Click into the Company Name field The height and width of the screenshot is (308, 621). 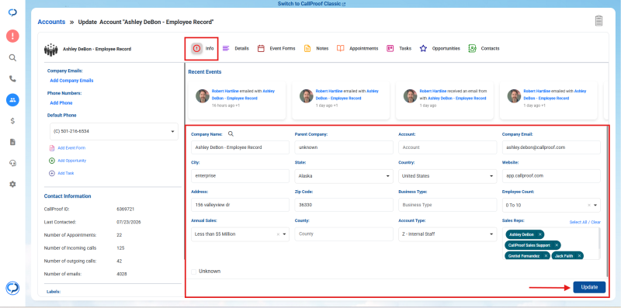(x=240, y=147)
